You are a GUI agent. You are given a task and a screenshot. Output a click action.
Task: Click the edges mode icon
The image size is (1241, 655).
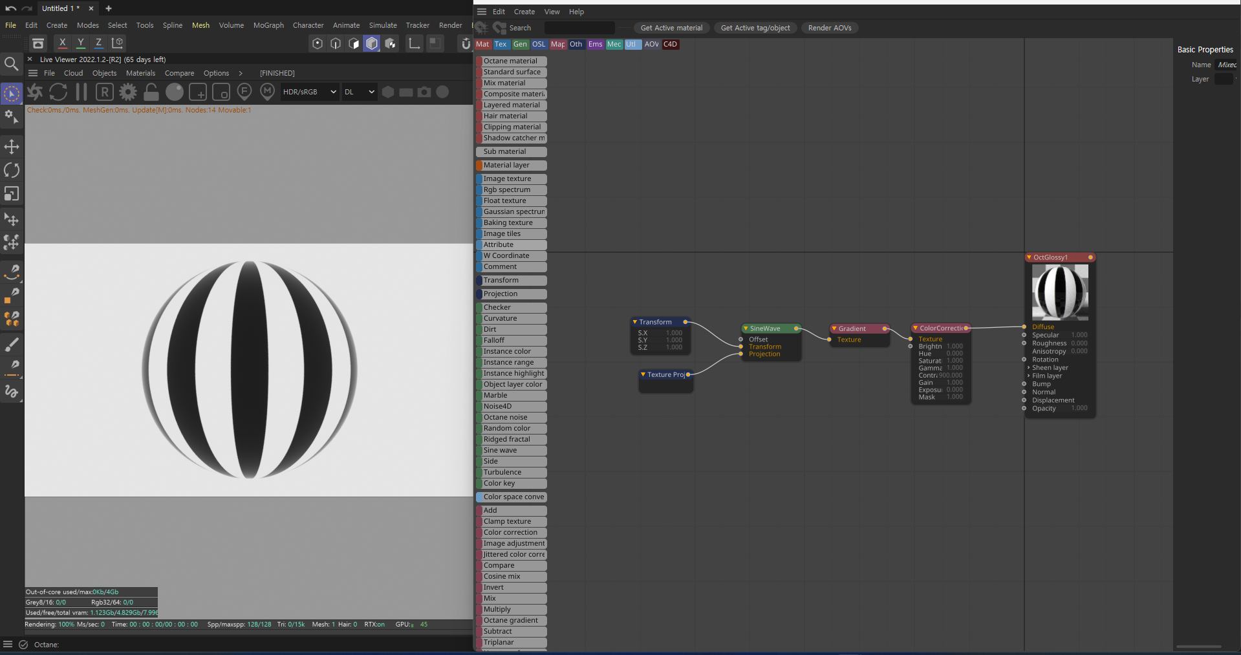click(x=335, y=43)
